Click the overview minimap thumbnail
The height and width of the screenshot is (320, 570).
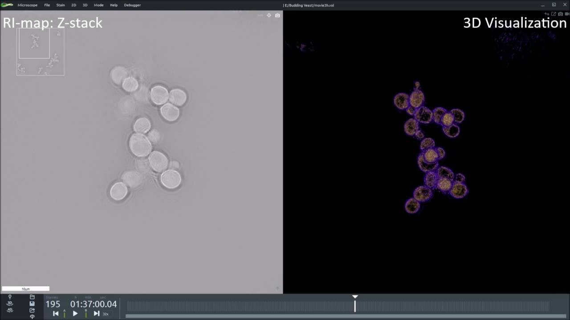[x=41, y=52]
